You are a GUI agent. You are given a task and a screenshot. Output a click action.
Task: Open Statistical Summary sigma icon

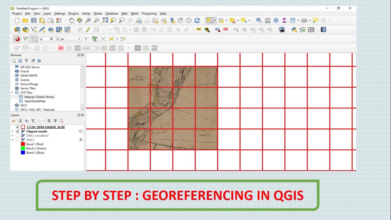click(x=284, y=20)
